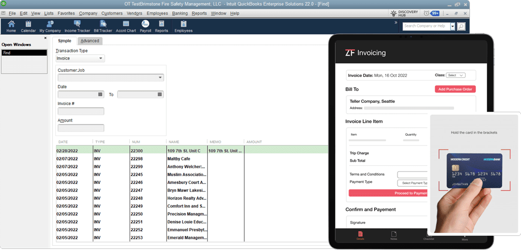Select the Emerald Managem invoice row

point(191,237)
